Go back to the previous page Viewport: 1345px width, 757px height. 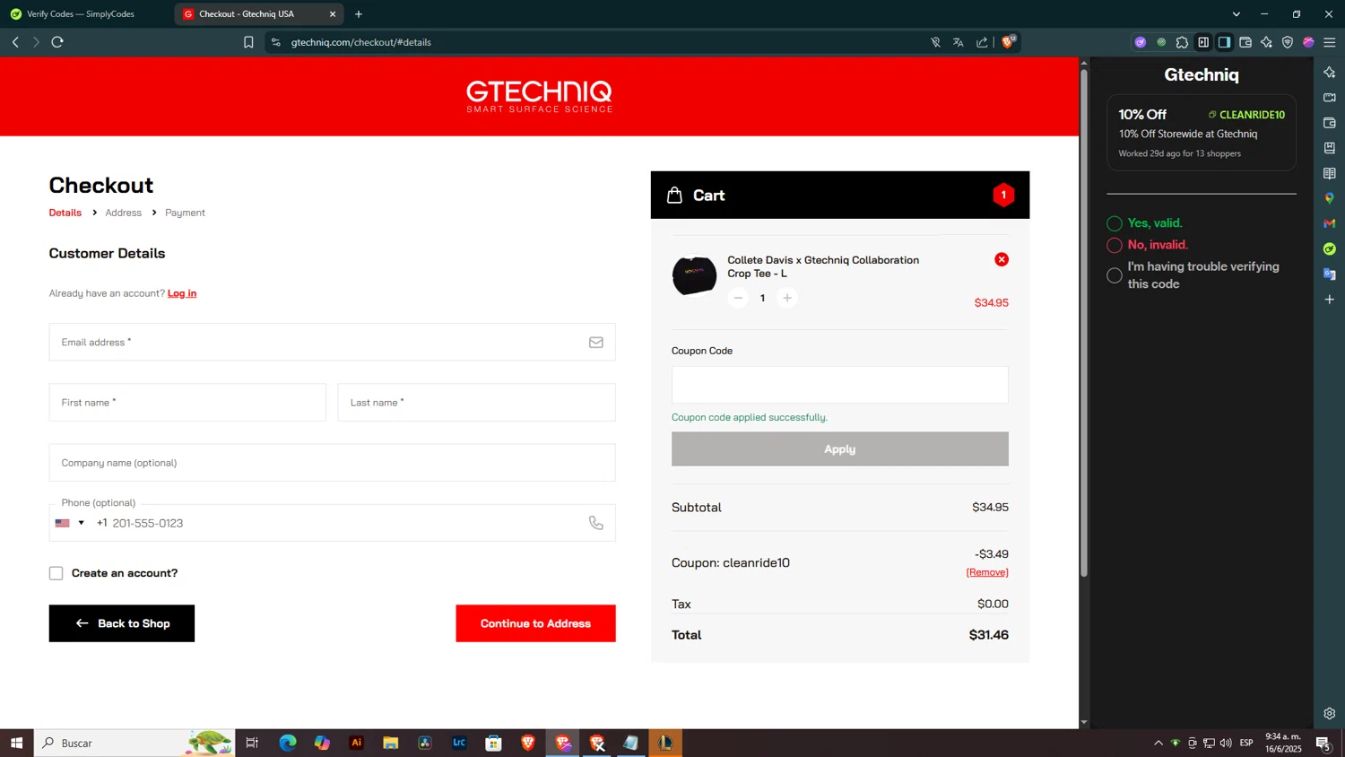point(15,42)
